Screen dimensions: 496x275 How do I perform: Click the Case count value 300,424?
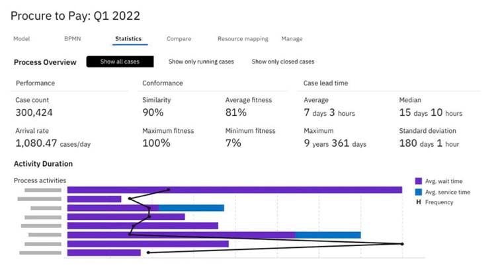click(34, 112)
